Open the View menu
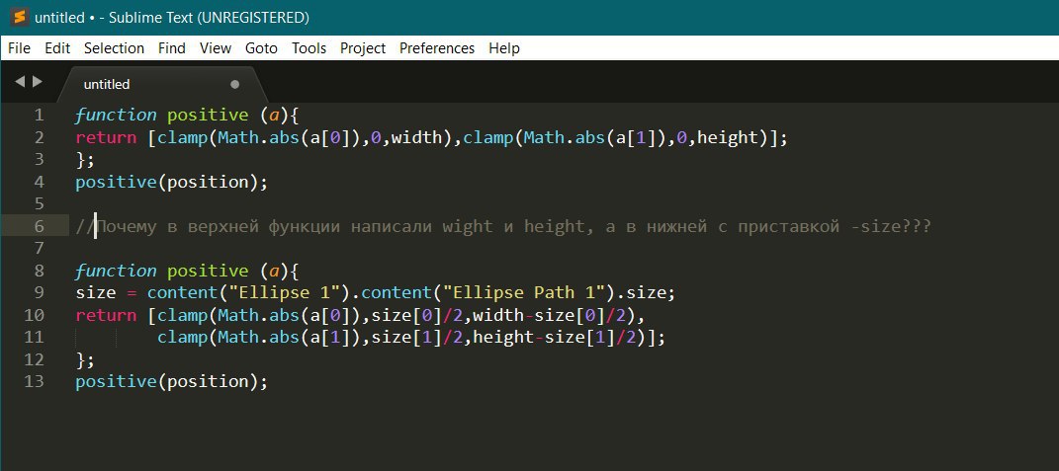The height and width of the screenshot is (471, 1059). (216, 48)
